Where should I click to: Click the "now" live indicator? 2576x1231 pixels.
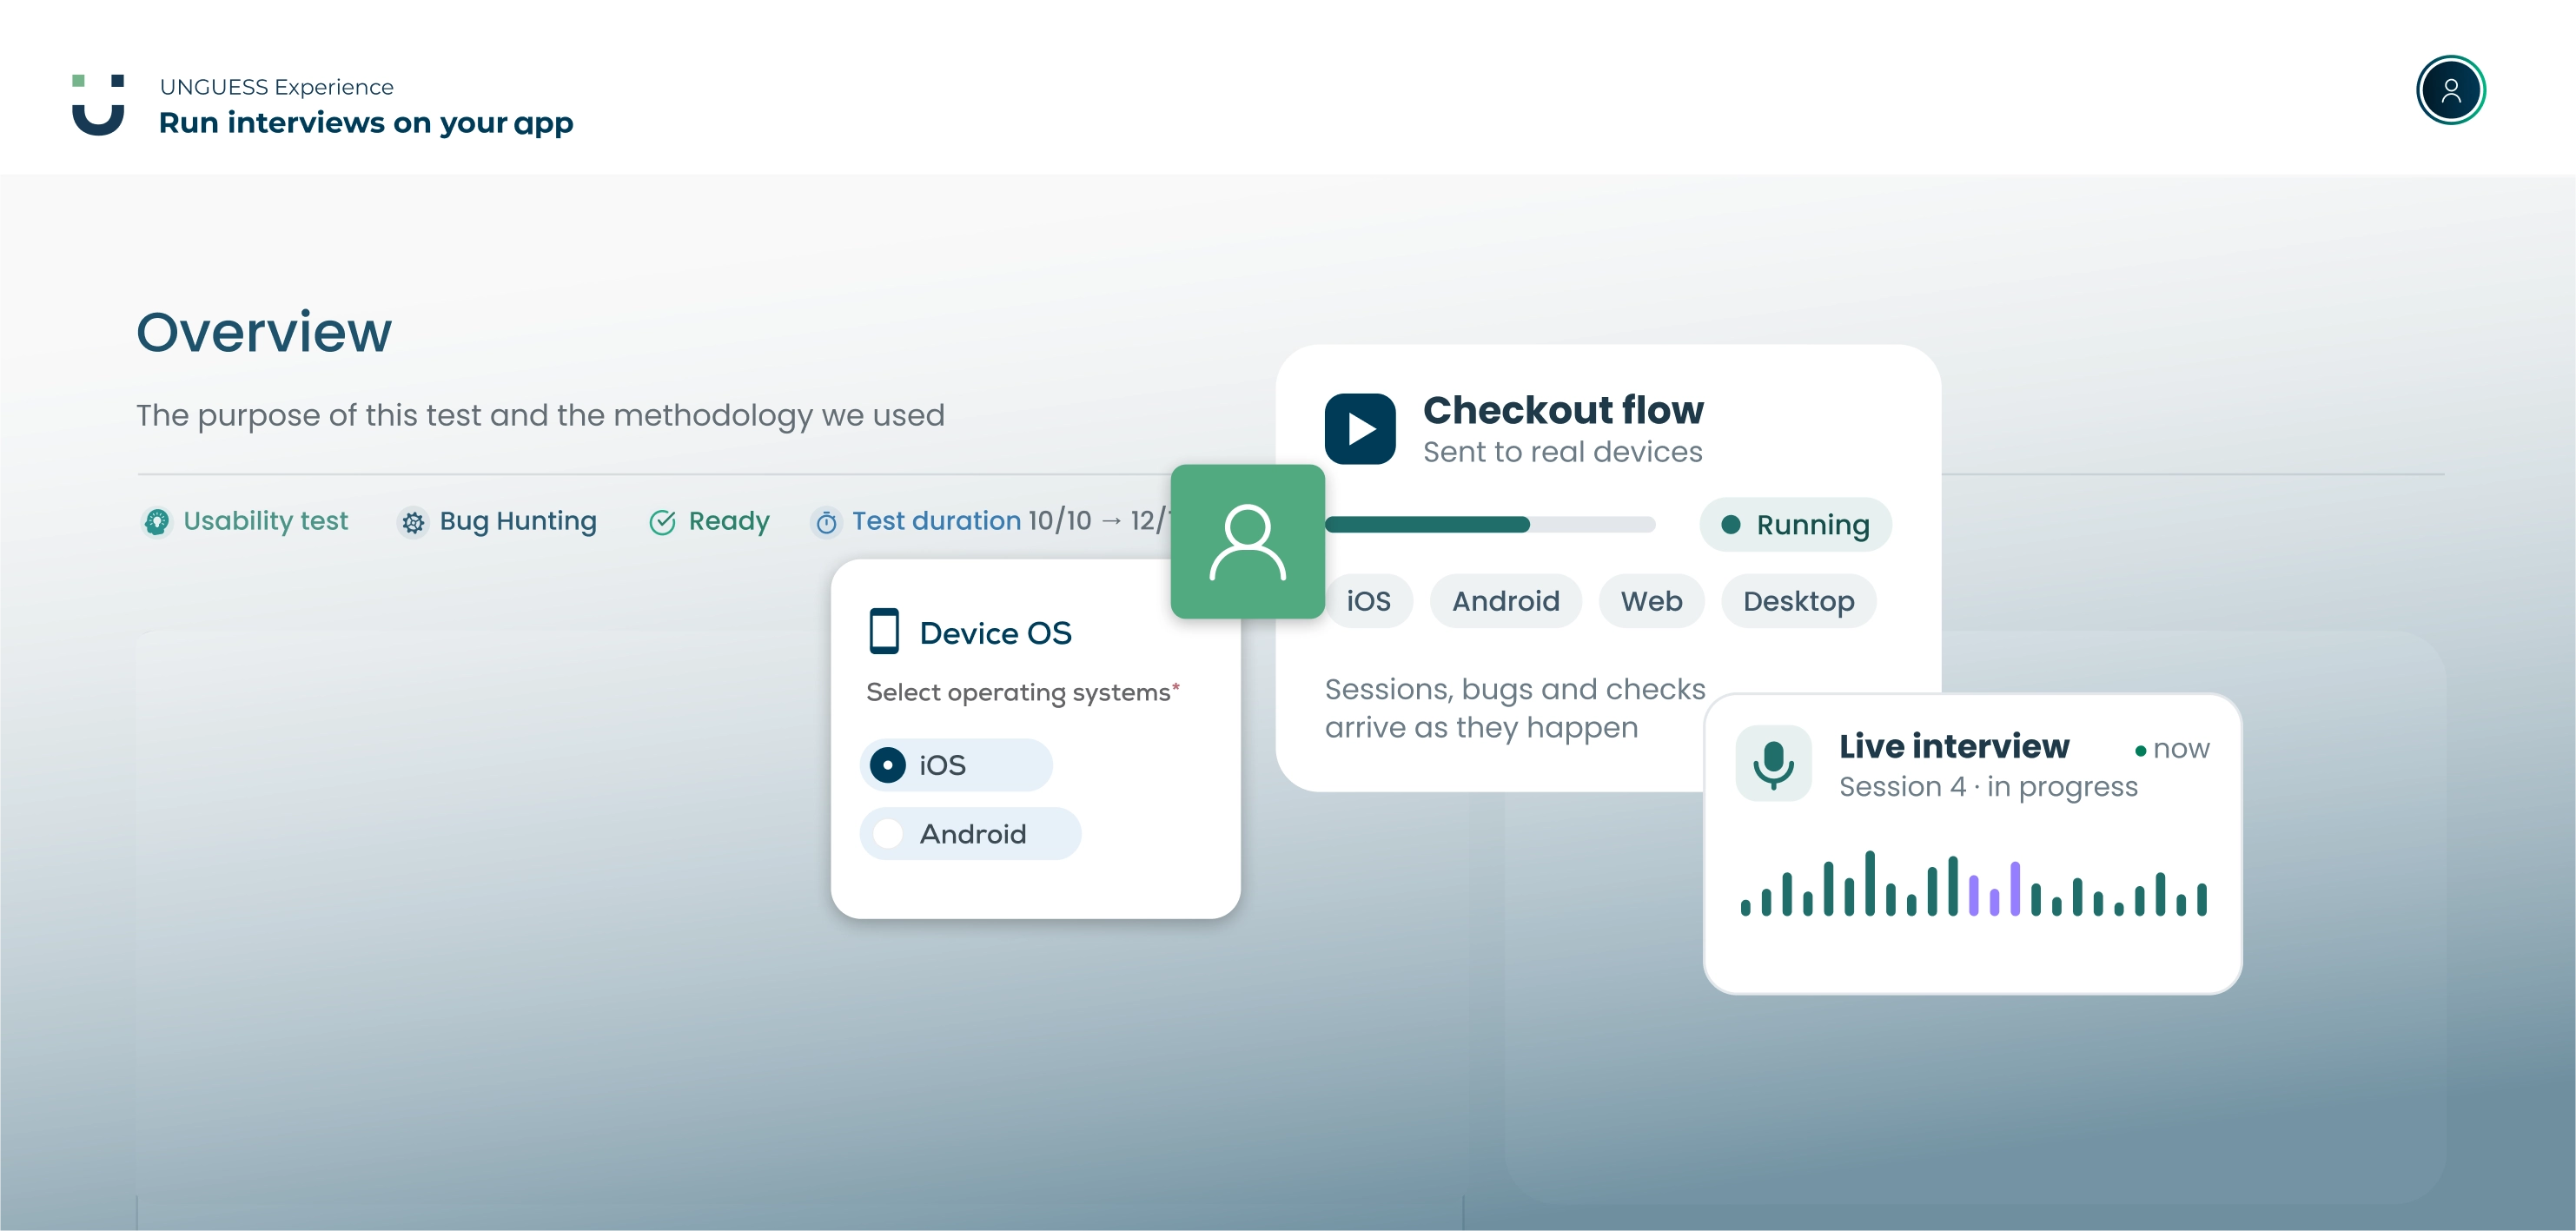[x=2172, y=749]
